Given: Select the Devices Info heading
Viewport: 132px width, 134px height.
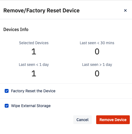Looking at the screenshot, I should tap(16, 29).
